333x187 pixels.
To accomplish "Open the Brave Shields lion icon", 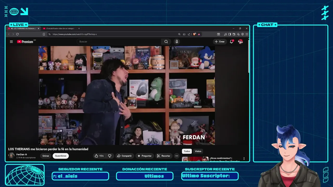I will pyautogui.click(x=194, y=34).
